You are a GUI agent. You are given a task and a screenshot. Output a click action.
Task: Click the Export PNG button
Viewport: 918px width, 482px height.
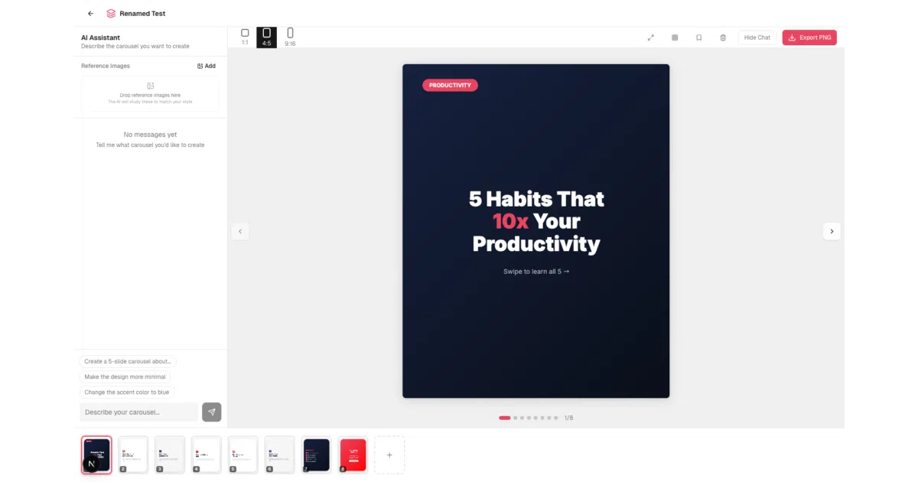click(809, 37)
